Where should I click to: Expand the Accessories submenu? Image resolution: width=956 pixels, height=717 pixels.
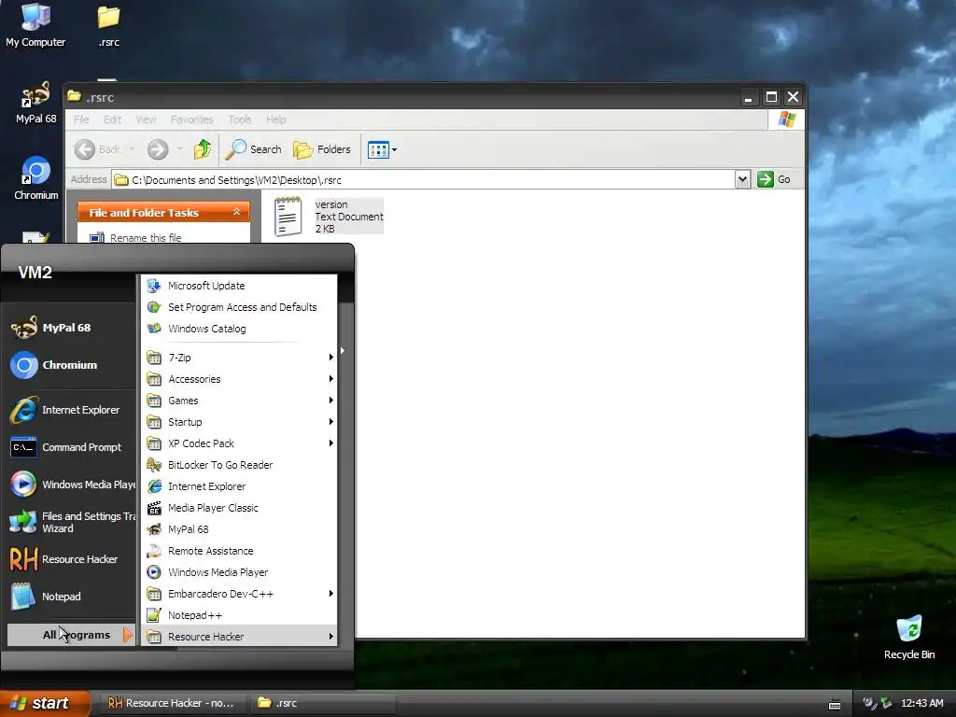(239, 379)
